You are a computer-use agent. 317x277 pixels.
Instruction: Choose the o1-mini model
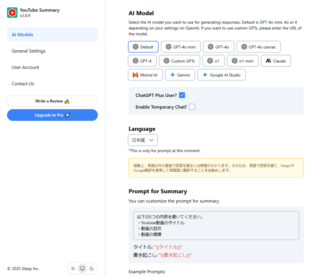(243, 61)
